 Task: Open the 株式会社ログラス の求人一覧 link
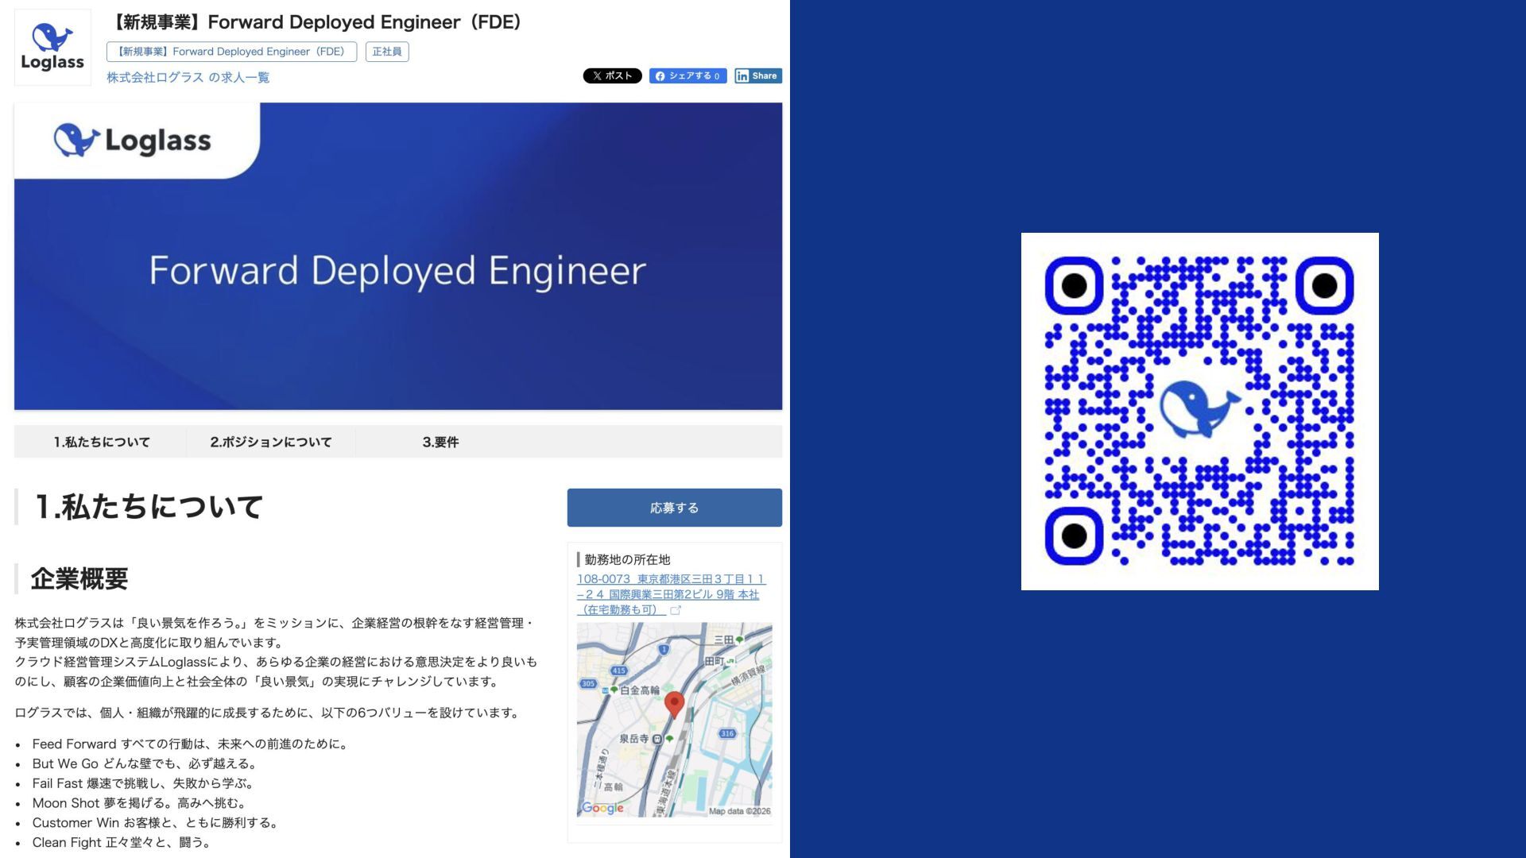point(188,77)
